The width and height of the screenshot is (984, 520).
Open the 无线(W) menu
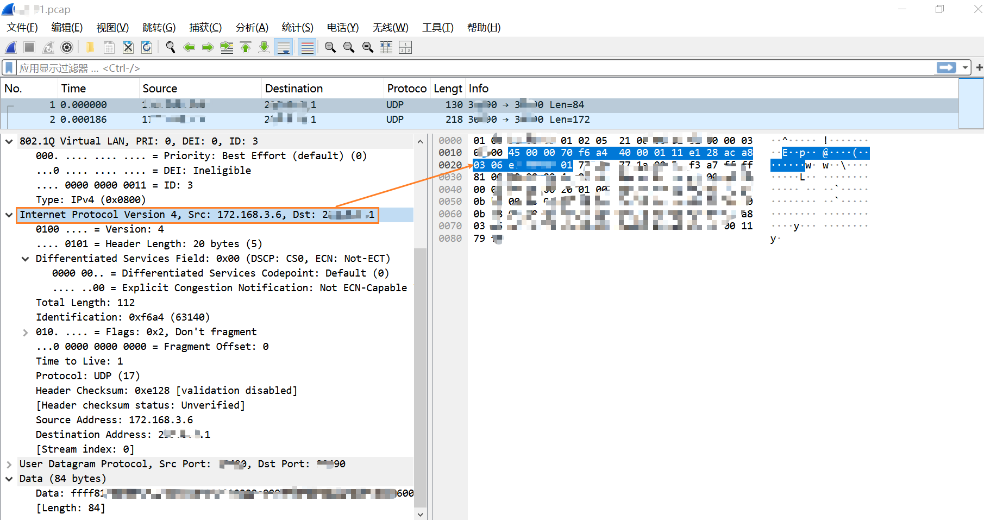[x=391, y=28]
